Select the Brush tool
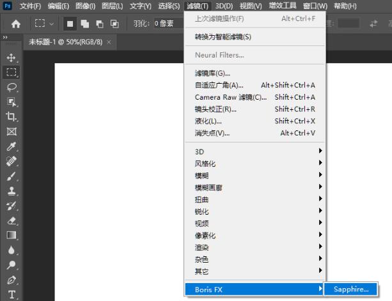 click(x=11, y=176)
